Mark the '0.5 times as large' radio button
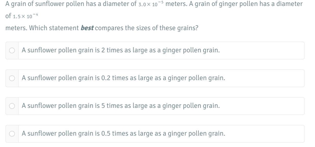Screen dimensions: 315x147 click(x=12, y=134)
